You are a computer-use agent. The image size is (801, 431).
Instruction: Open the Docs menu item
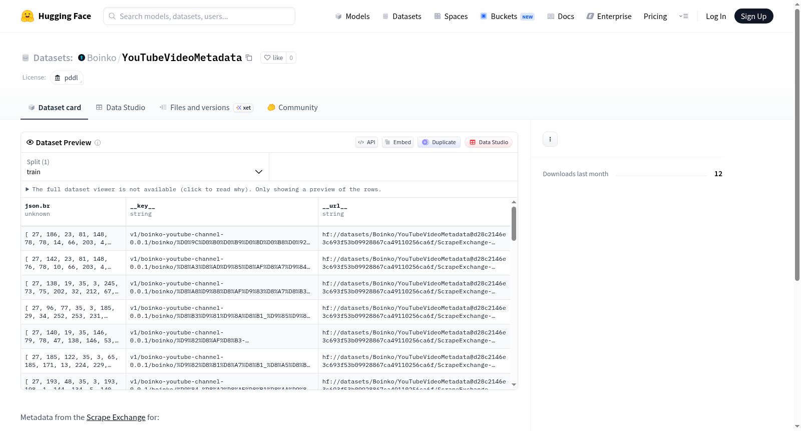tap(560, 16)
